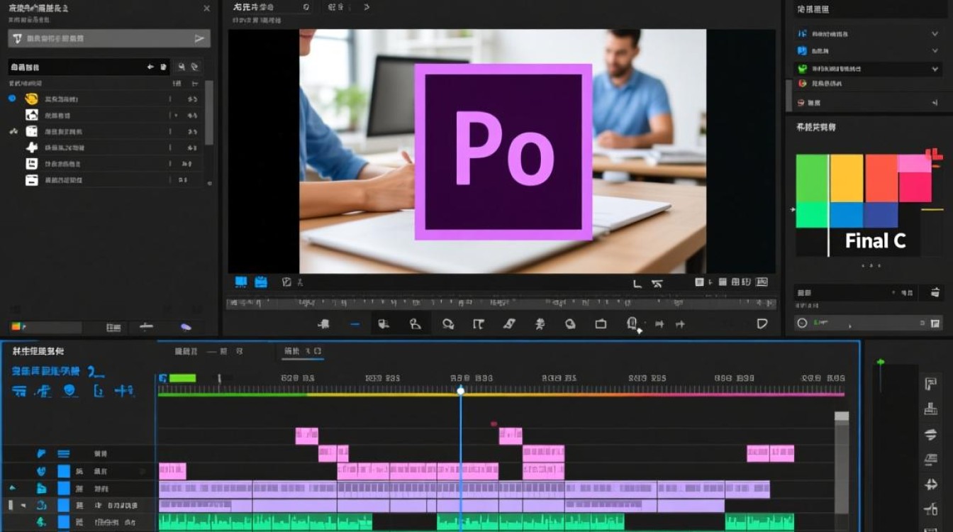Toggle the blue square on the second track header
The width and height of the screenshot is (953, 532).
pos(64,471)
